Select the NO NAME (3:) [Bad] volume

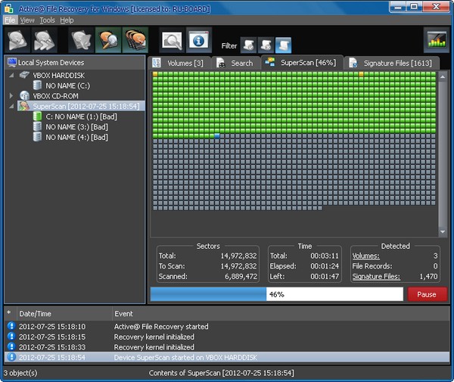76,127
